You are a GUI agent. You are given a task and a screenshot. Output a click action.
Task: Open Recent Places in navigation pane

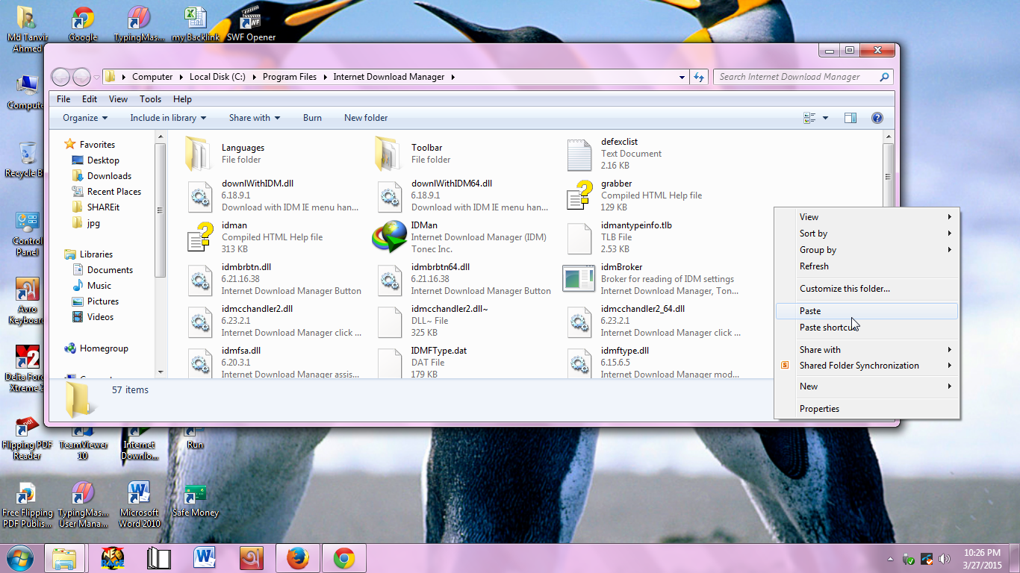coord(113,192)
